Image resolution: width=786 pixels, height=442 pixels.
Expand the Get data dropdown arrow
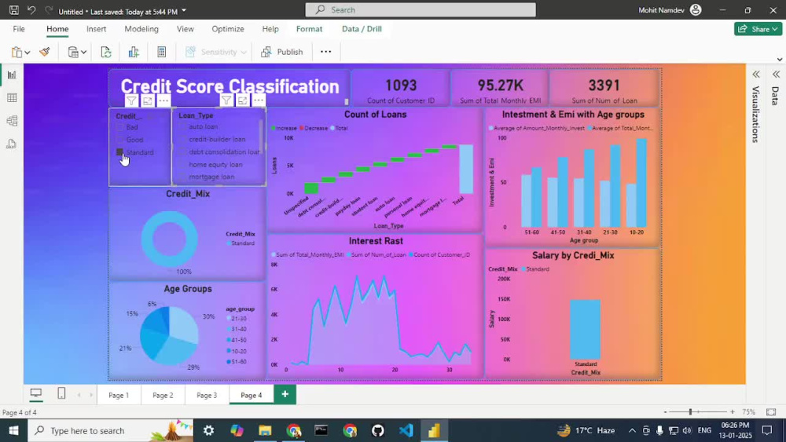(x=84, y=52)
